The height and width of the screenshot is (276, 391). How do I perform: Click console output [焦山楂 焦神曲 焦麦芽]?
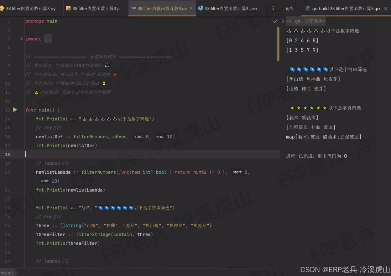[313, 79]
